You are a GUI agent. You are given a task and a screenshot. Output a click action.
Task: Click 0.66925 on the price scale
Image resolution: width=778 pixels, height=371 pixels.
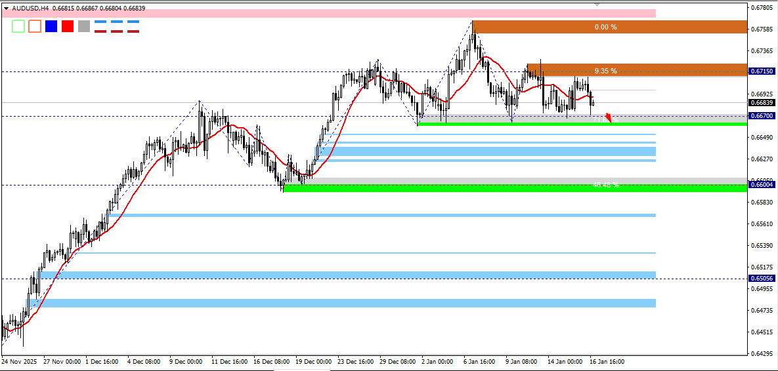(762, 94)
